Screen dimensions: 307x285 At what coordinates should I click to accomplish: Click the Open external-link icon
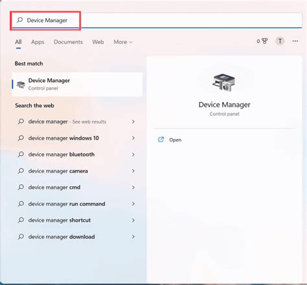[161, 140]
